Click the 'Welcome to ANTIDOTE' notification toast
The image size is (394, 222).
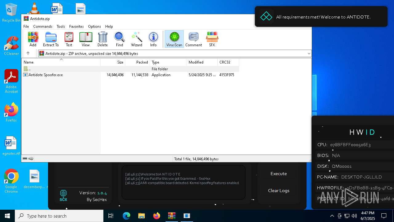321,17
